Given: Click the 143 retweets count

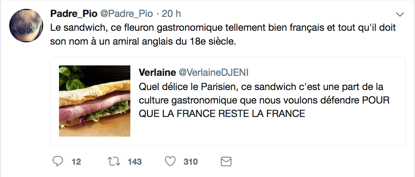Looking at the screenshot, I should [x=135, y=162].
